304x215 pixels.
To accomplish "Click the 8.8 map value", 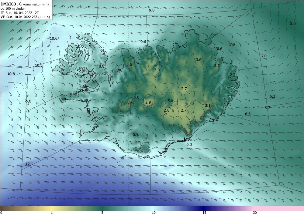I will click(102, 66).
